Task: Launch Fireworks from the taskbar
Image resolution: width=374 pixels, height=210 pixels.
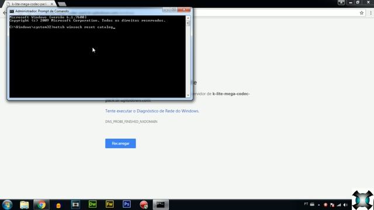Action: [109, 204]
